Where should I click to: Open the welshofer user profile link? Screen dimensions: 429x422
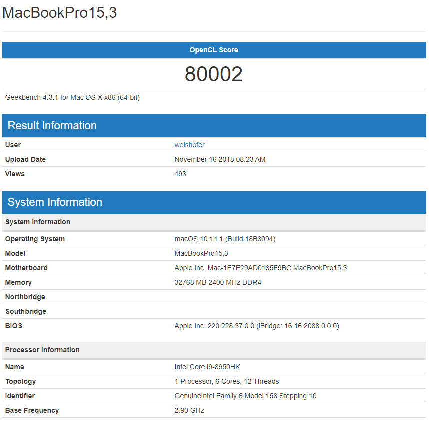pyautogui.click(x=189, y=145)
